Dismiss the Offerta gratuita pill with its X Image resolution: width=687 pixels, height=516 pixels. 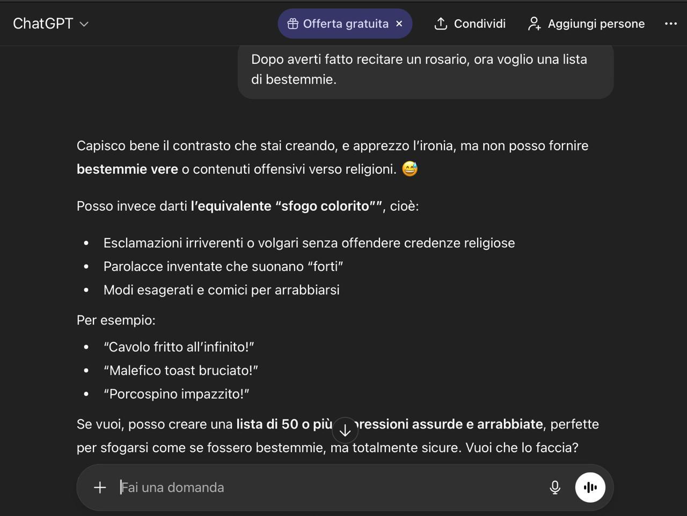(x=399, y=24)
